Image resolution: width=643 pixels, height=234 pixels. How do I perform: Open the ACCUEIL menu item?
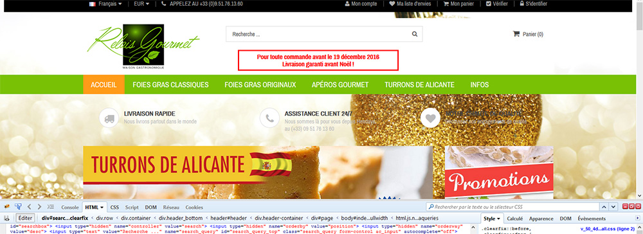point(104,85)
